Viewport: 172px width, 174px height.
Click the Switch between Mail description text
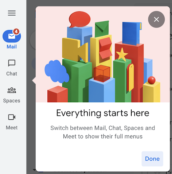point(103,132)
